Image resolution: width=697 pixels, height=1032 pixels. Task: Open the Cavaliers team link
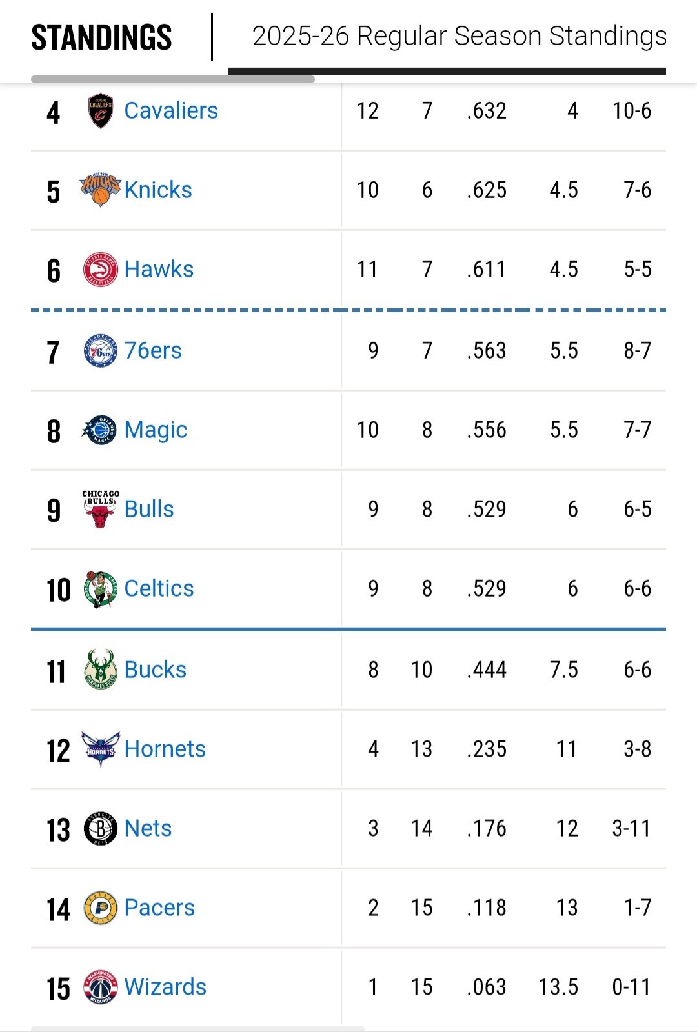pos(171,111)
